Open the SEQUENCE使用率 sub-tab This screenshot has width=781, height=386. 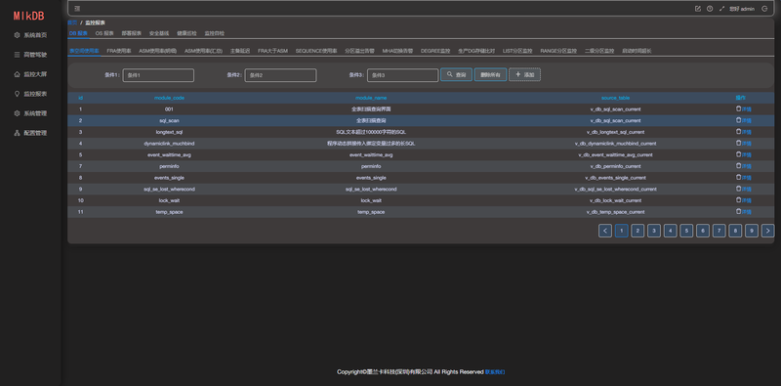pyautogui.click(x=316, y=51)
